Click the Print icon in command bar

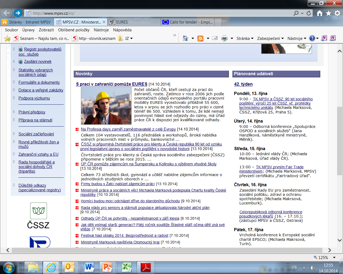(x=224, y=38)
